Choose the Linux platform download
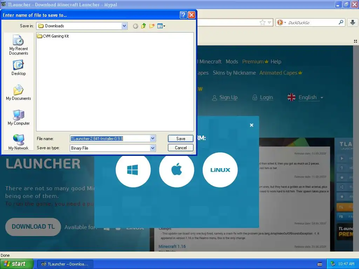Image resolution: width=359 pixels, height=269 pixels. (220, 170)
